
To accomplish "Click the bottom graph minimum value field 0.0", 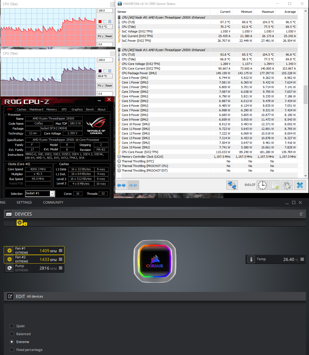I will point(105,94).
